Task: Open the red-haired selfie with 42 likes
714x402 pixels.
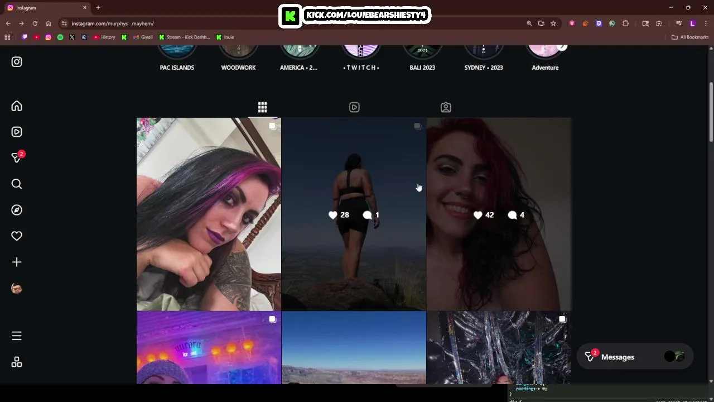Action: pyautogui.click(x=499, y=214)
